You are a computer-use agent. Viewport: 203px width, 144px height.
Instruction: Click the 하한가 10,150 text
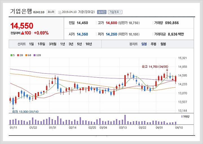click(129, 34)
